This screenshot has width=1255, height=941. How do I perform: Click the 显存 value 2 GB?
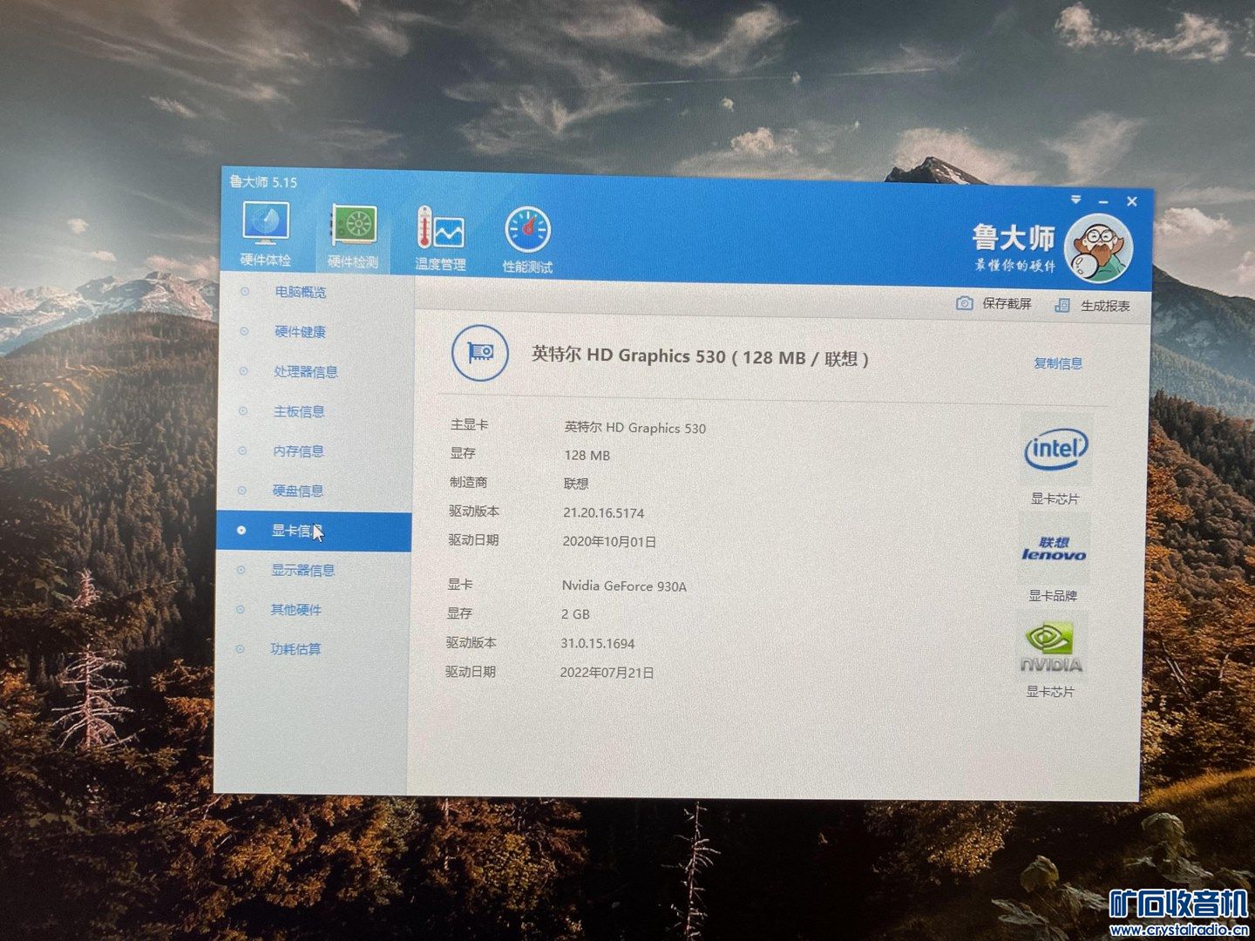[x=575, y=614]
